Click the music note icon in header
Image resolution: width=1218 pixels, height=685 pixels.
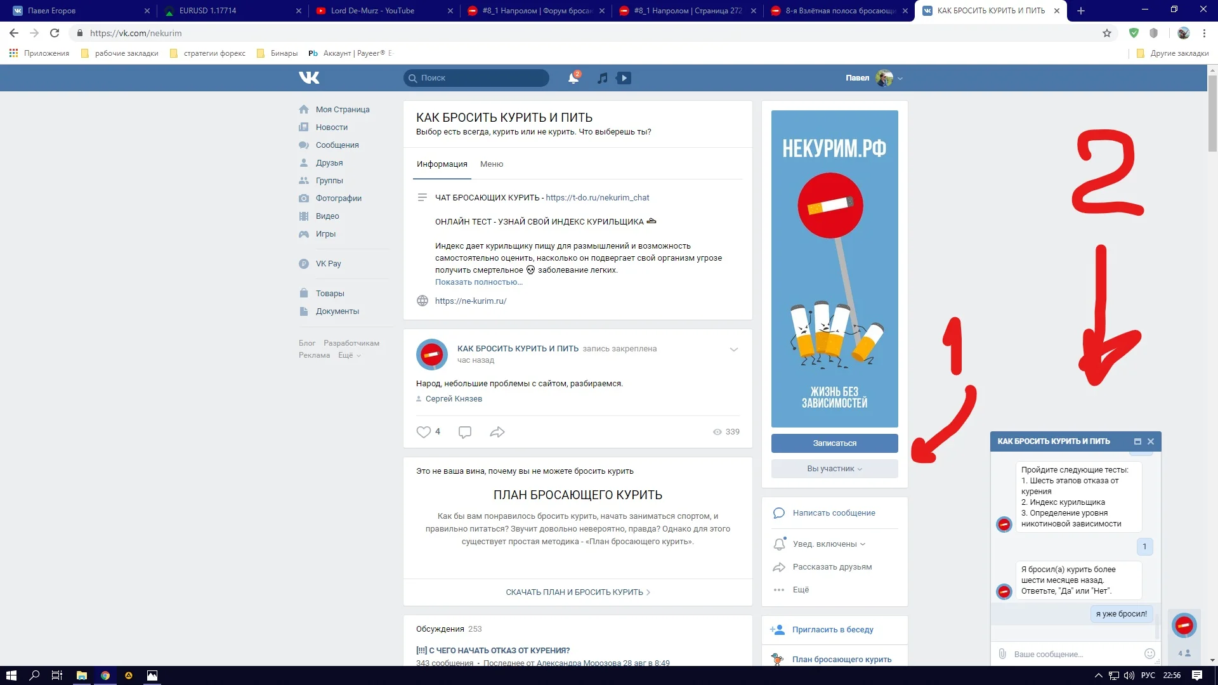click(603, 78)
